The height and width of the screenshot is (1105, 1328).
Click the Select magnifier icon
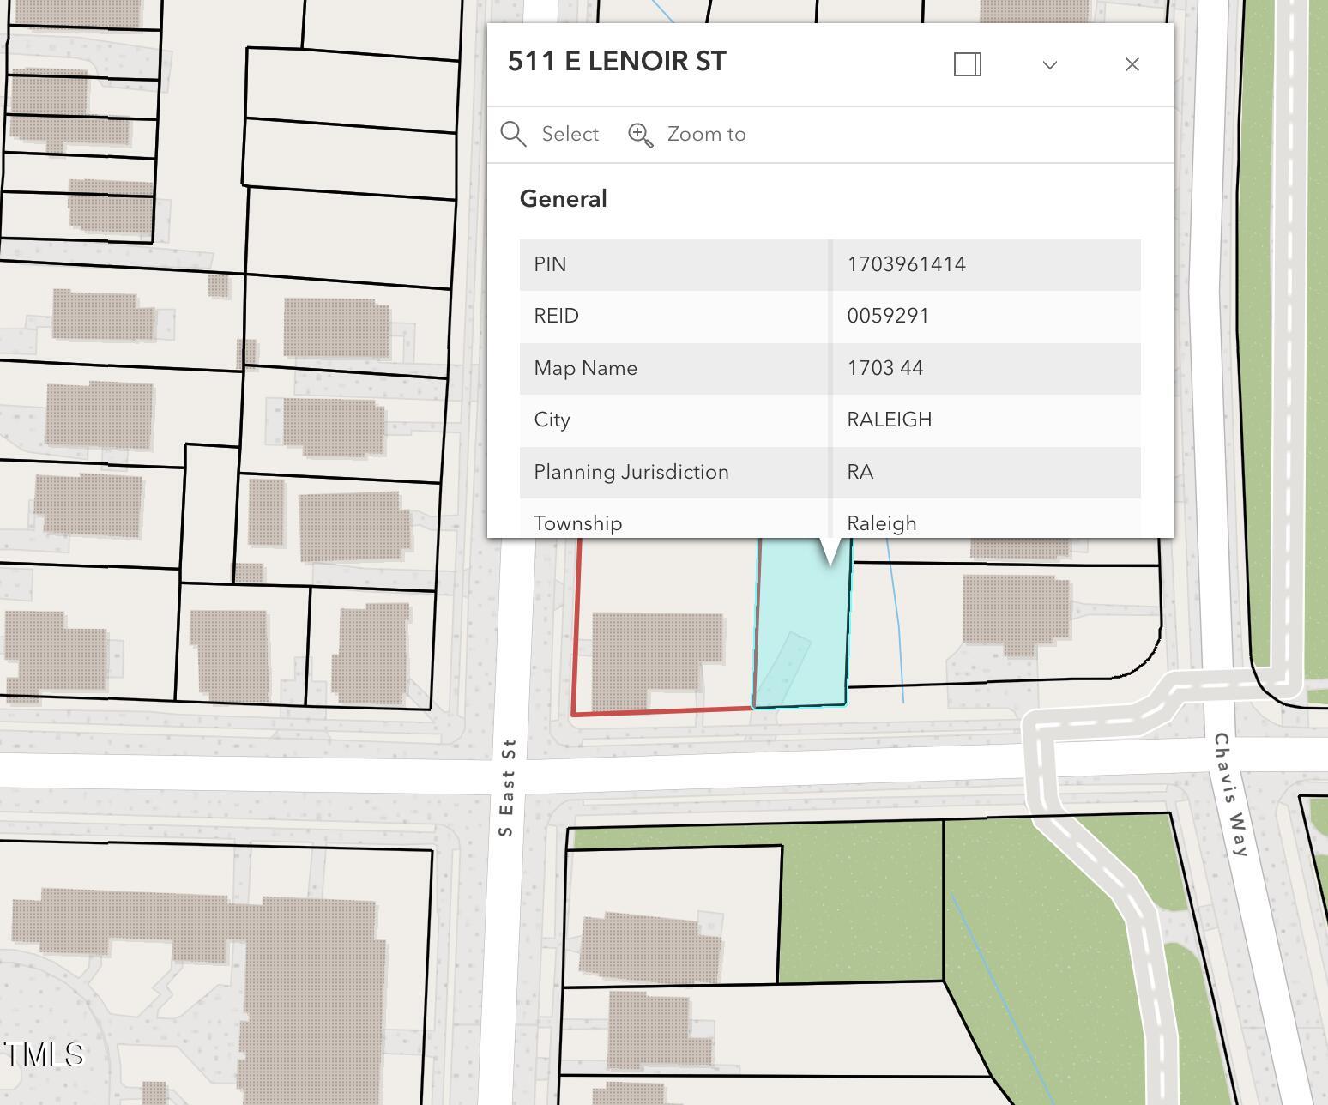pos(513,135)
